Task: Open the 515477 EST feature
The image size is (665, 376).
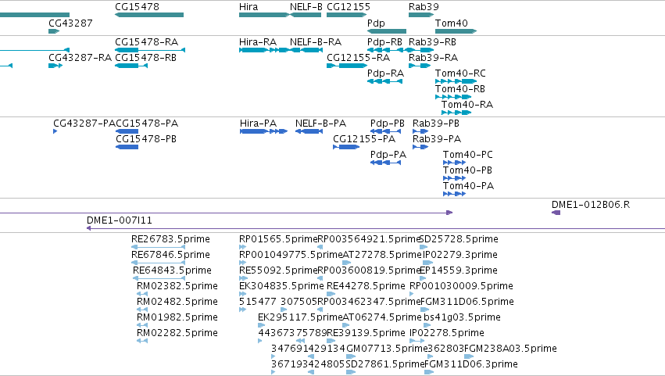Action: 242,310
